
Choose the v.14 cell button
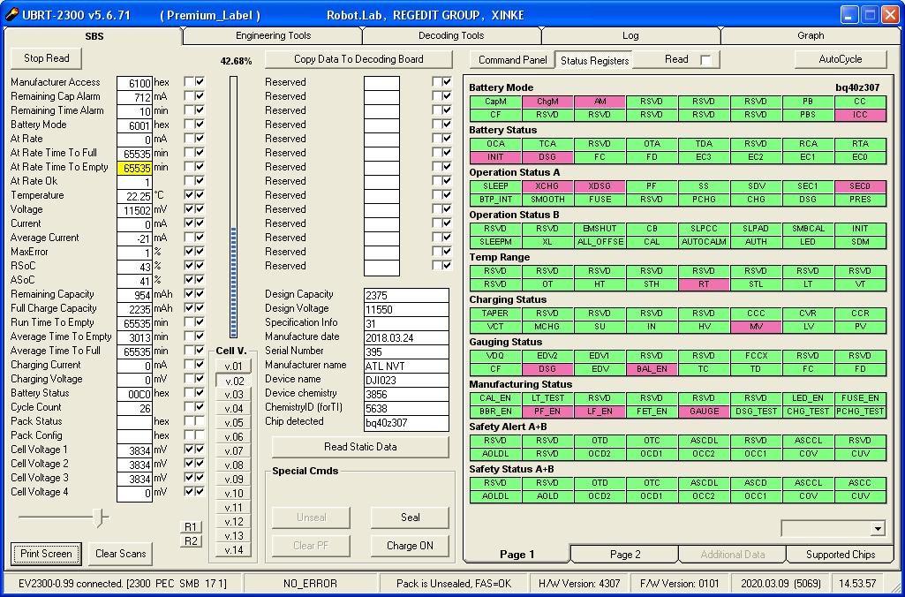pyautogui.click(x=234, y=549)
